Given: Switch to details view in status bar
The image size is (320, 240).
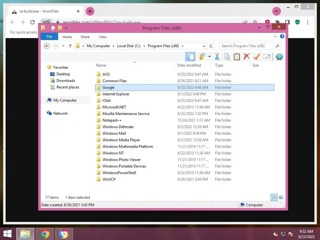Looking at the screenshot, I should pos(274,197).
